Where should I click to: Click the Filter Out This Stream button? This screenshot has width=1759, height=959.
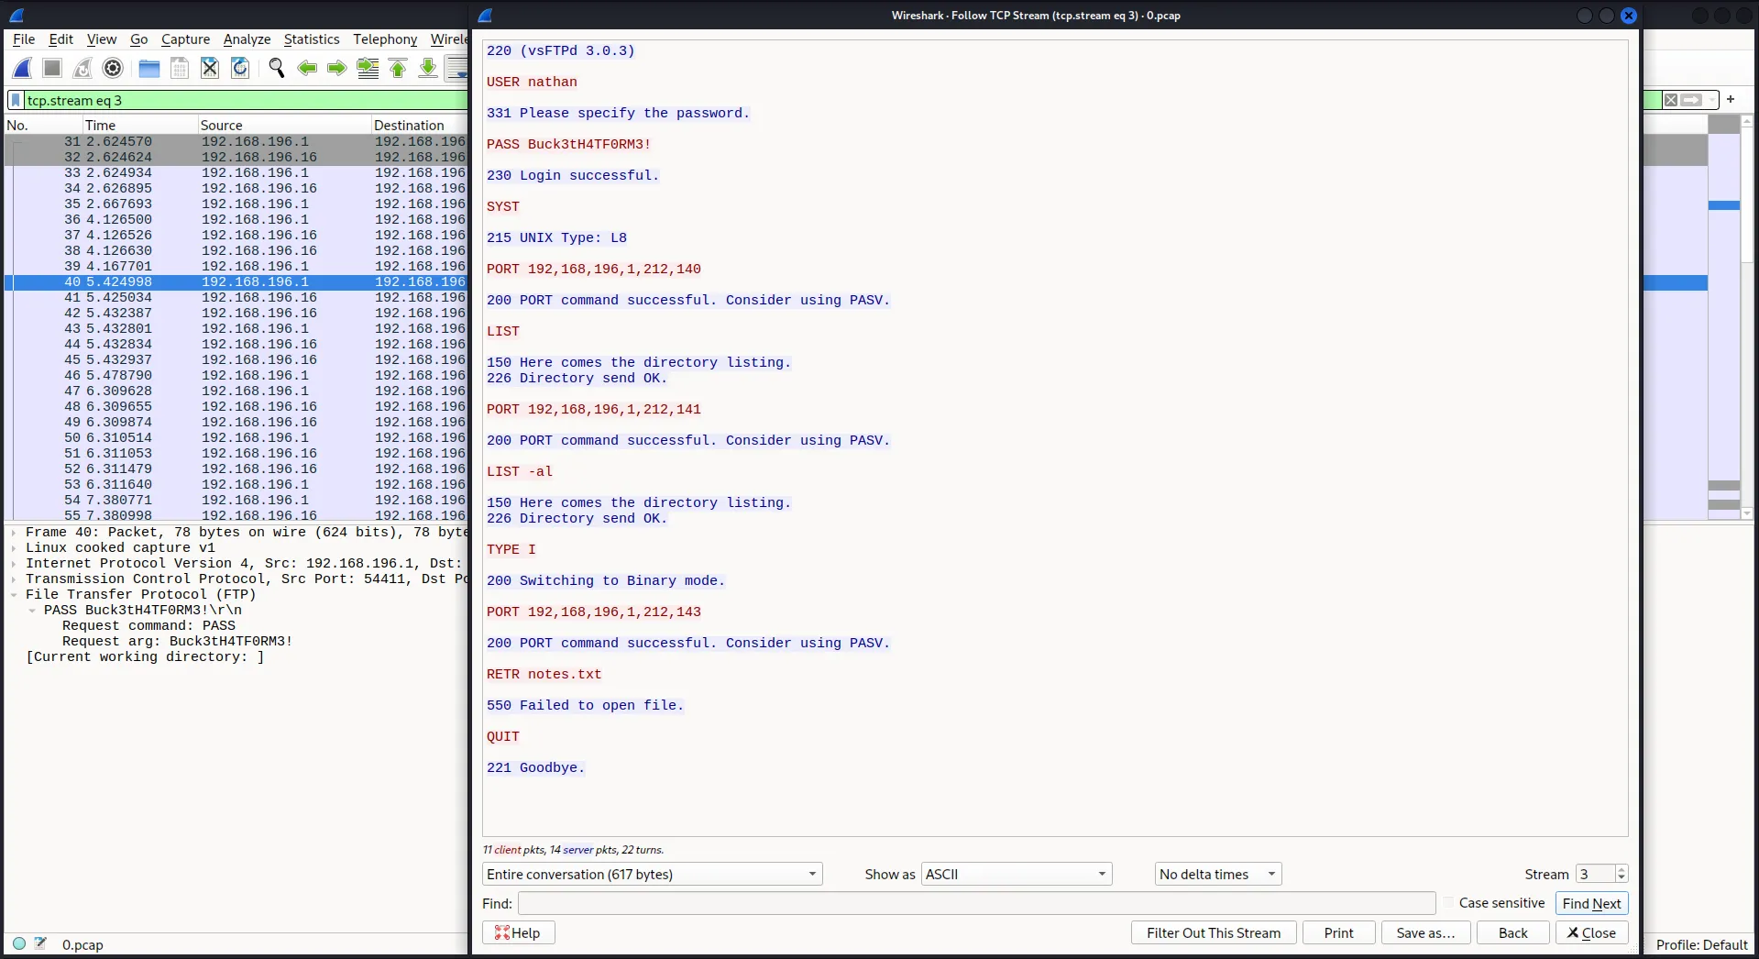coord(1213,932)
